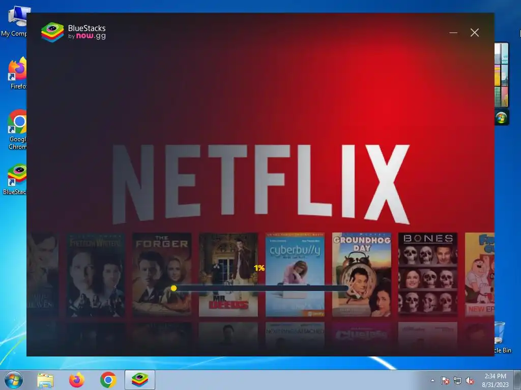Open the Google Chrome desktop shortcut
Image resolution: width=521 pixels, height=390 pixels.
(17, 129)
